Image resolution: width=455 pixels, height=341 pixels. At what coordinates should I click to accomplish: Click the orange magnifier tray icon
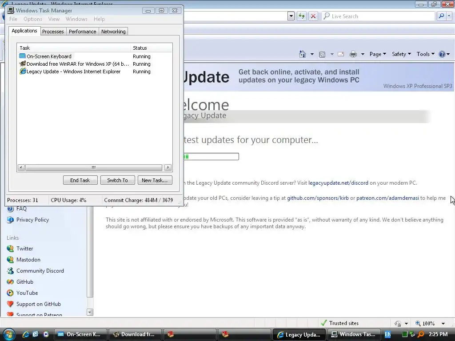[420, 334]
